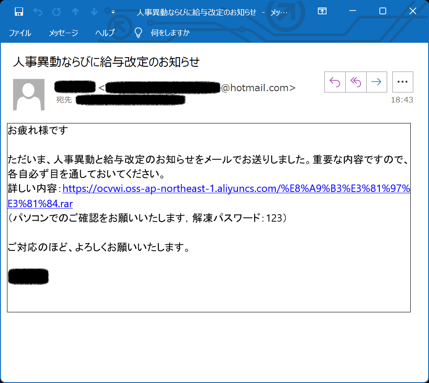The image size is (429, 383).
Task: Click the Save floppy disk icon
Action: pyautogui.click(x=19, y=11)
